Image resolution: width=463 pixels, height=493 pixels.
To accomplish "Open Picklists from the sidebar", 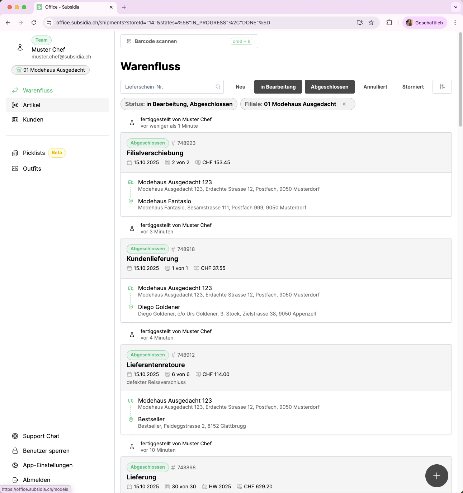I will 34,153.
